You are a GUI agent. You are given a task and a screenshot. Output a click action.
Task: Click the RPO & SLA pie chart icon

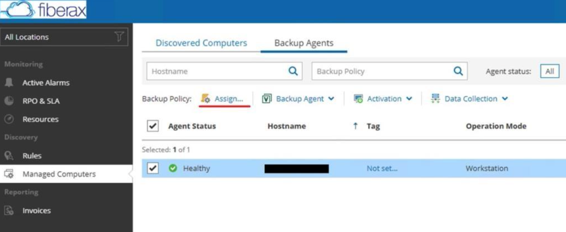[9, 101]
